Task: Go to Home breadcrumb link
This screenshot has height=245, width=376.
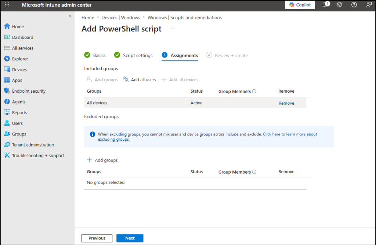Action: click(x=88, y=18)
